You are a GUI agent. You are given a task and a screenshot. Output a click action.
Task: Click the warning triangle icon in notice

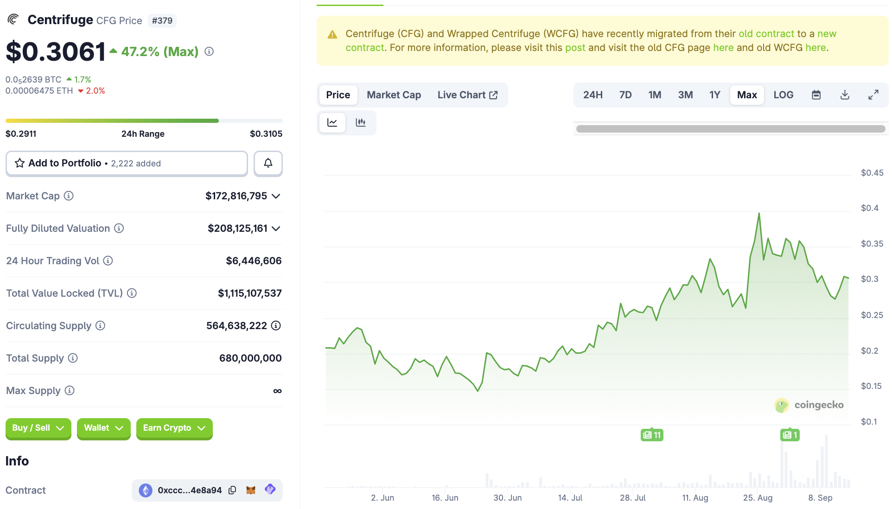332,34
